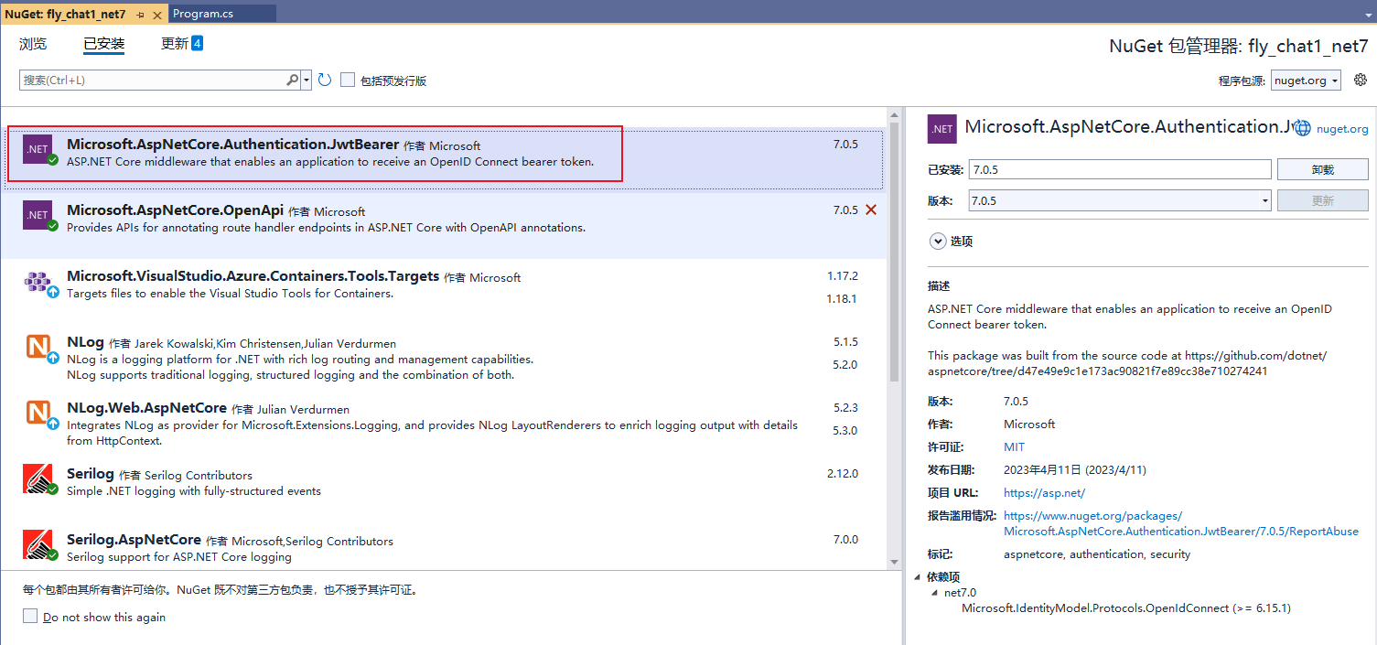Select Microsoft.AspNetCore.Authentication.JwtBearer package name
The image size is (1377, 645).
pos(232,145)
